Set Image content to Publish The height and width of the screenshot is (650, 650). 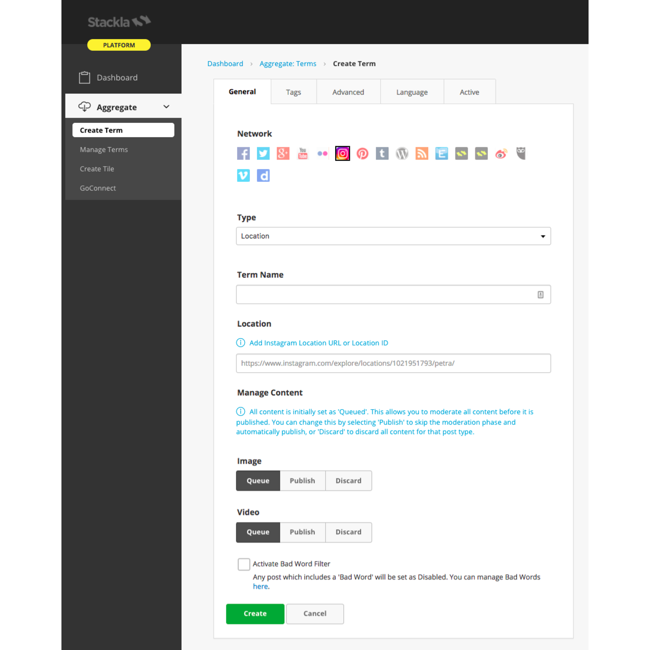(x=302, y=481)
